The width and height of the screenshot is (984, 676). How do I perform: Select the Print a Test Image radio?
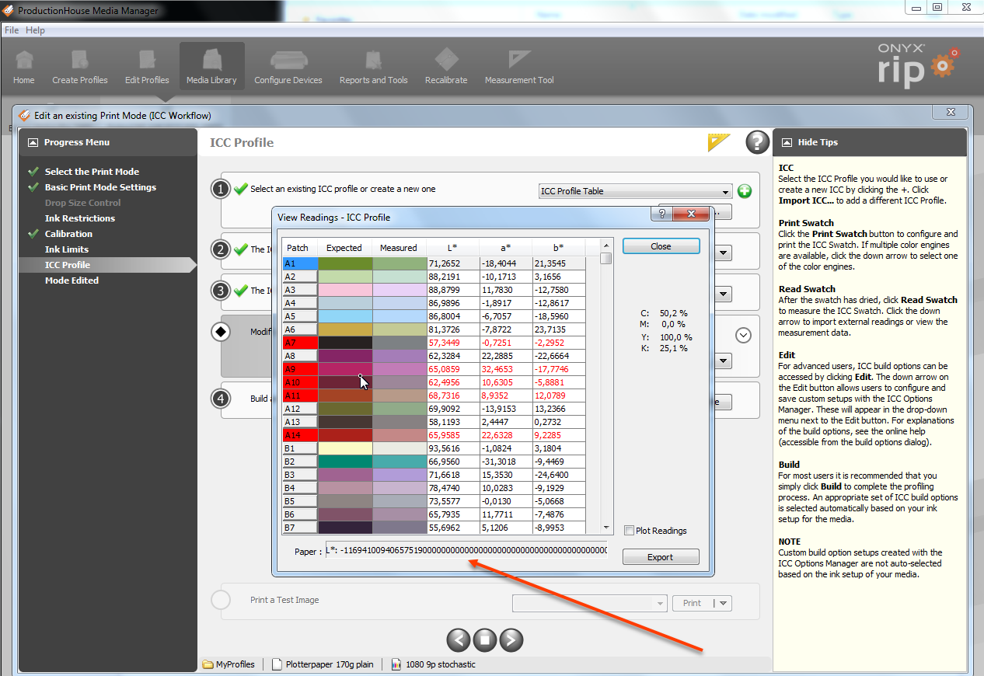click(222, 600)
